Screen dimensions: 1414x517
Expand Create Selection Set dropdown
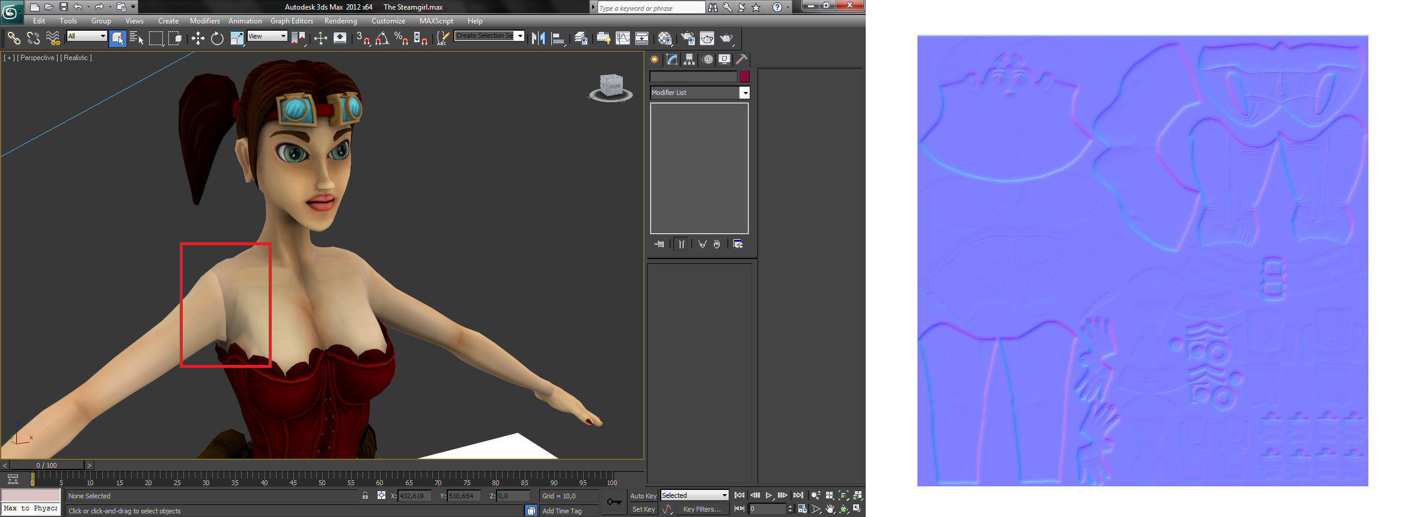(520, 36)
